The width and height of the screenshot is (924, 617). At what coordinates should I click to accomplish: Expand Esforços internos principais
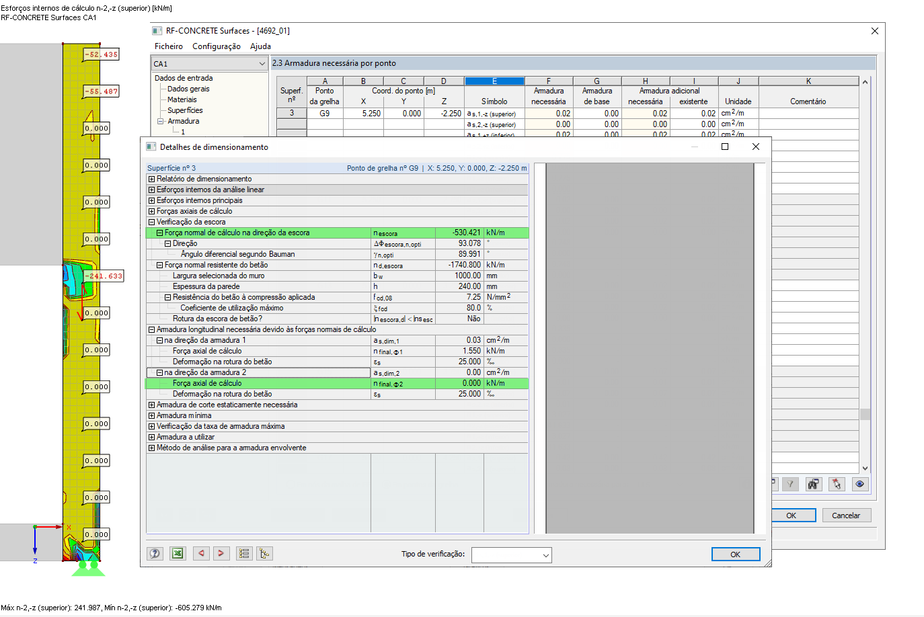(x=151, y=201)
